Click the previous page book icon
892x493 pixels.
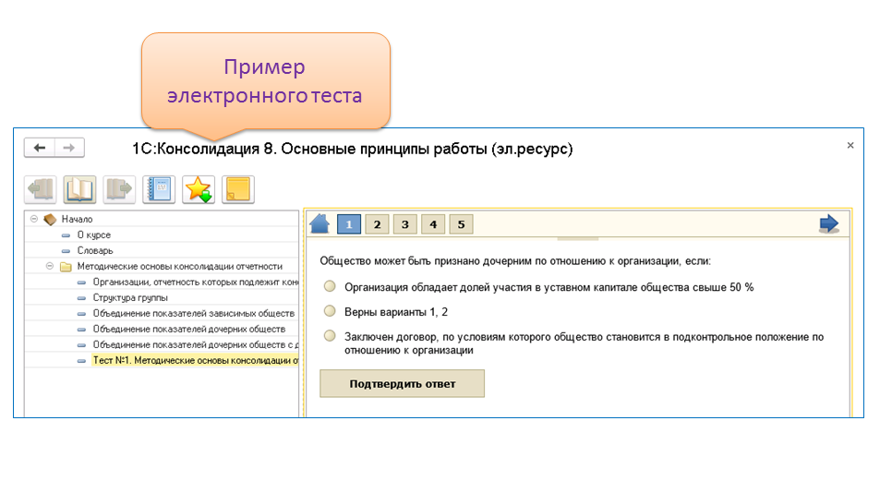[x=40, y=189]
